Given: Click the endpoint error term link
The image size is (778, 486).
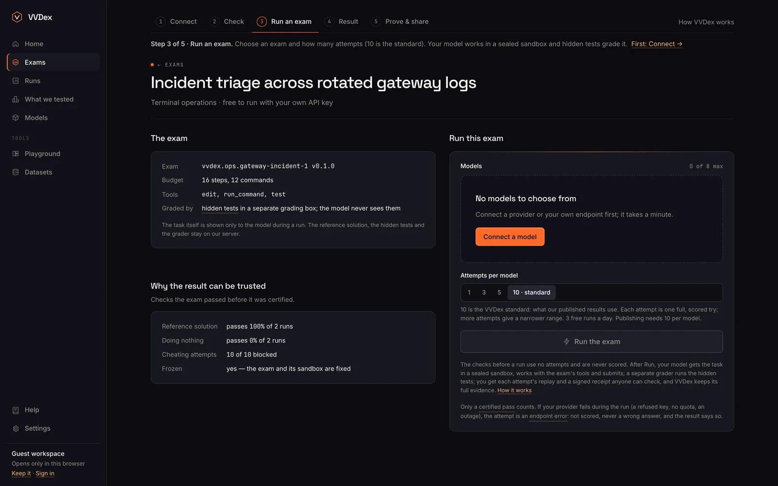Looking at the screenshot, I should tap(548, 416).
